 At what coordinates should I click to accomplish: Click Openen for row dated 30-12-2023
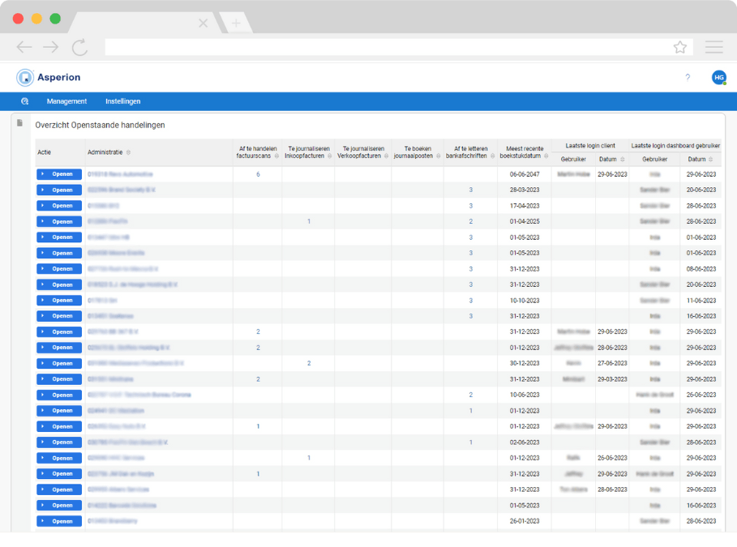(x=59, y=363)
